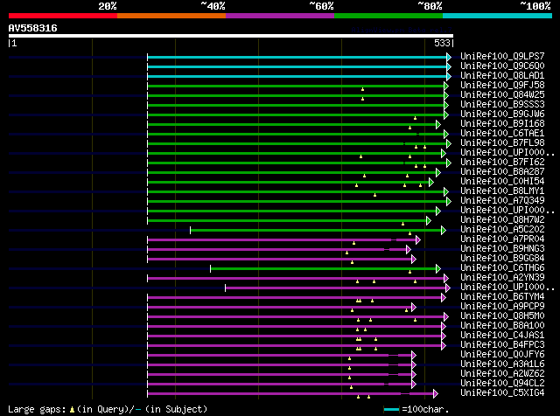
Task: Select the UniRef100_B8A100 label
Action: 502,326
